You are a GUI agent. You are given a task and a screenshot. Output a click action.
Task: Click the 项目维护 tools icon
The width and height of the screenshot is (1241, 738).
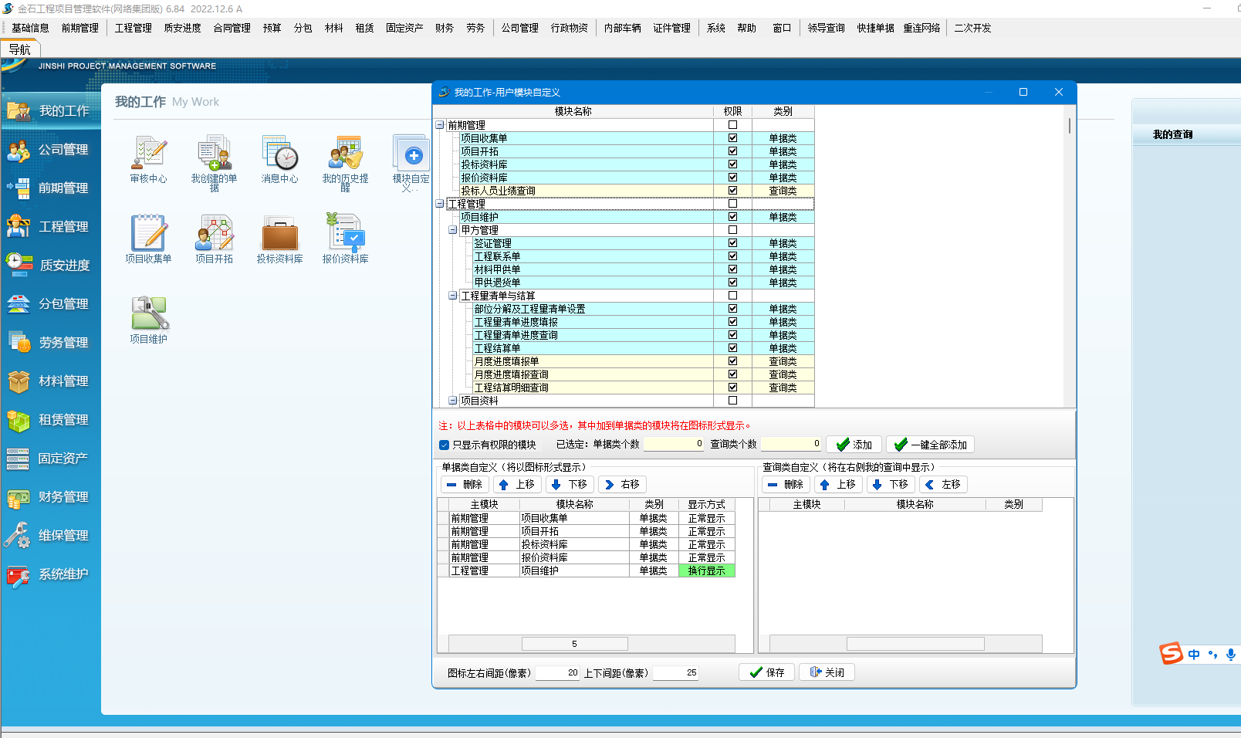coord(149,313)
